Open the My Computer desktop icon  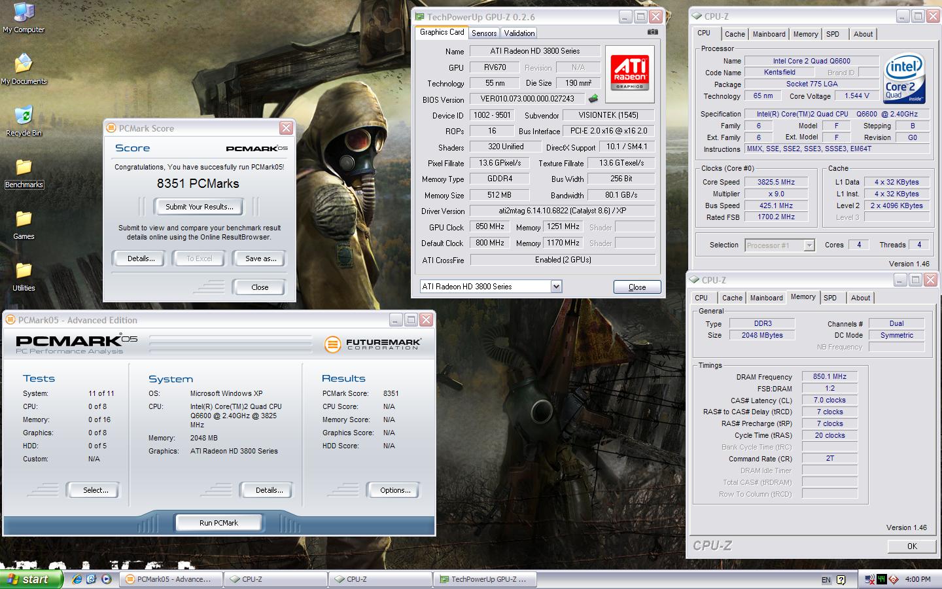tap(24, 18)
